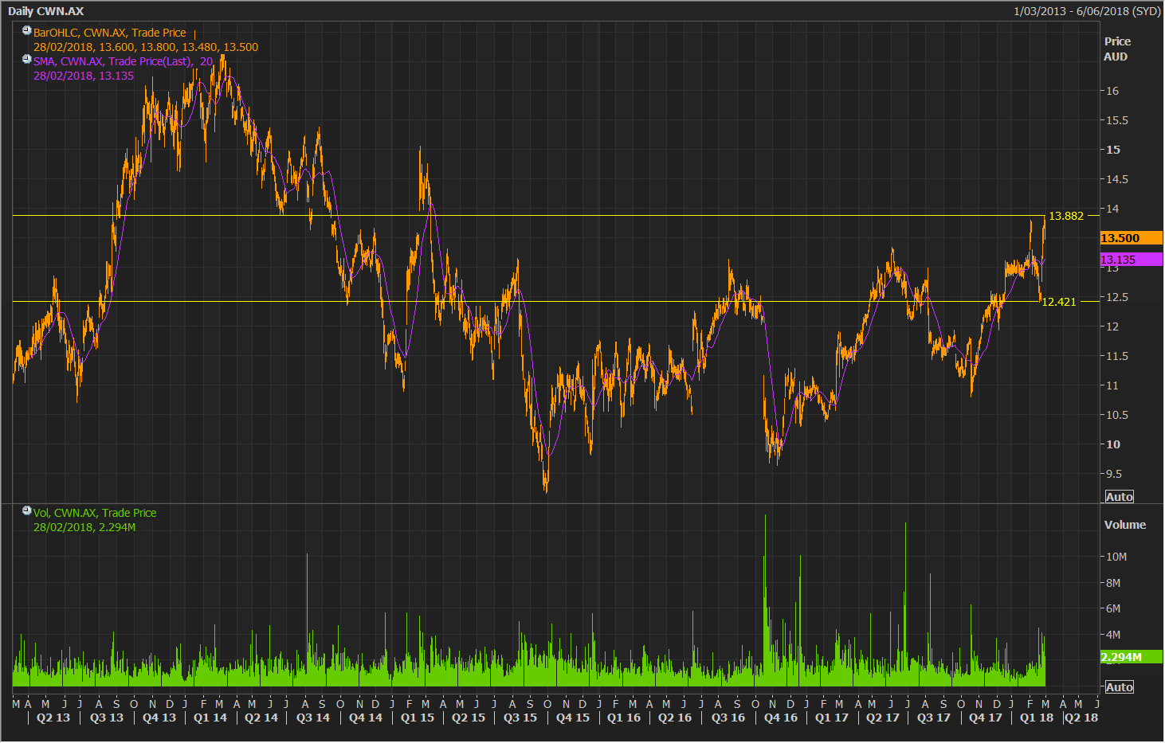This screenshot has height=743, width=1165.
Task: Click the Q1 18 label on time axis
Action: tap(1037, 718)
